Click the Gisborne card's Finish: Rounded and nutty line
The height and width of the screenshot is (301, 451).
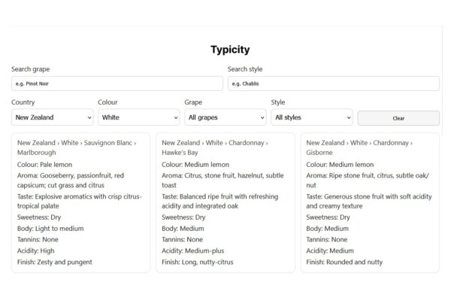(x=344, y=262)
